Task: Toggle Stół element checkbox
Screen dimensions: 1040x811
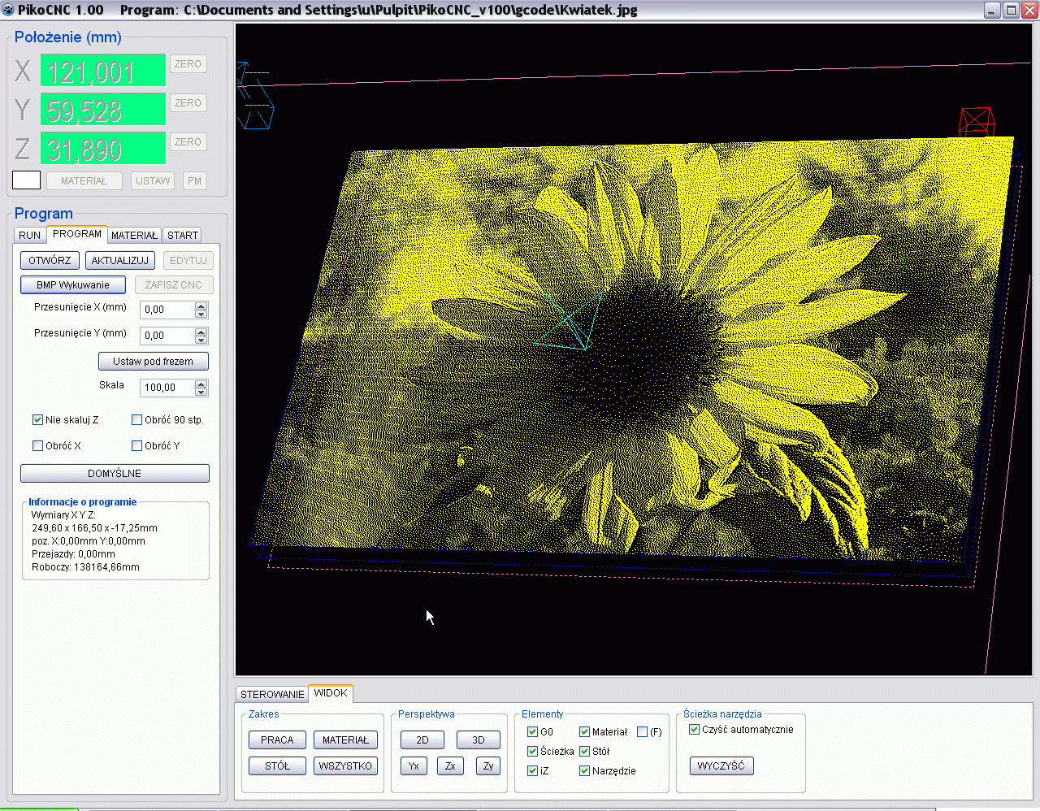Action: [x=584, y=752]
